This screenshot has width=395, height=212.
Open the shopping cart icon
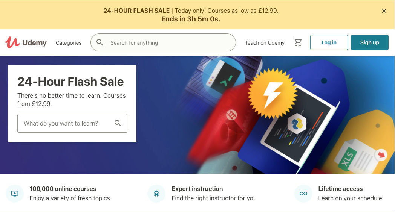click(x=298, y=42)
